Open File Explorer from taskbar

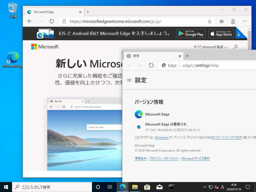pyautogui.click(x=135, y=187)
